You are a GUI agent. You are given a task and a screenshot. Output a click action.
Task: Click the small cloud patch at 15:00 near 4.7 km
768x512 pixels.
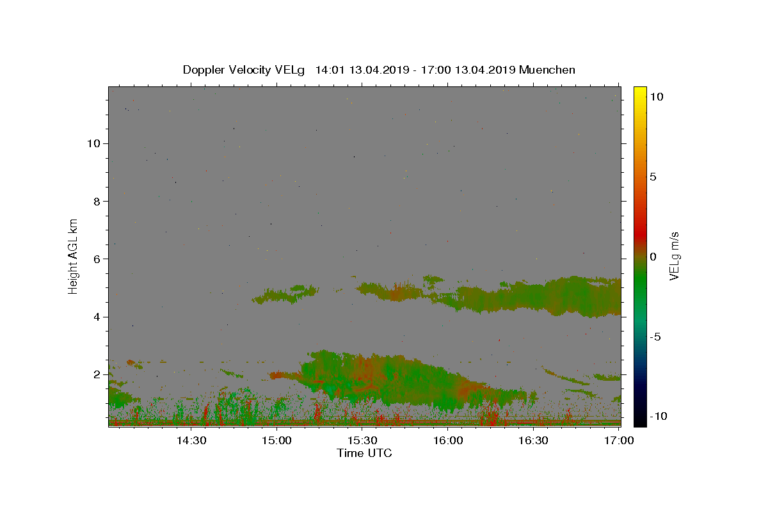285,294
